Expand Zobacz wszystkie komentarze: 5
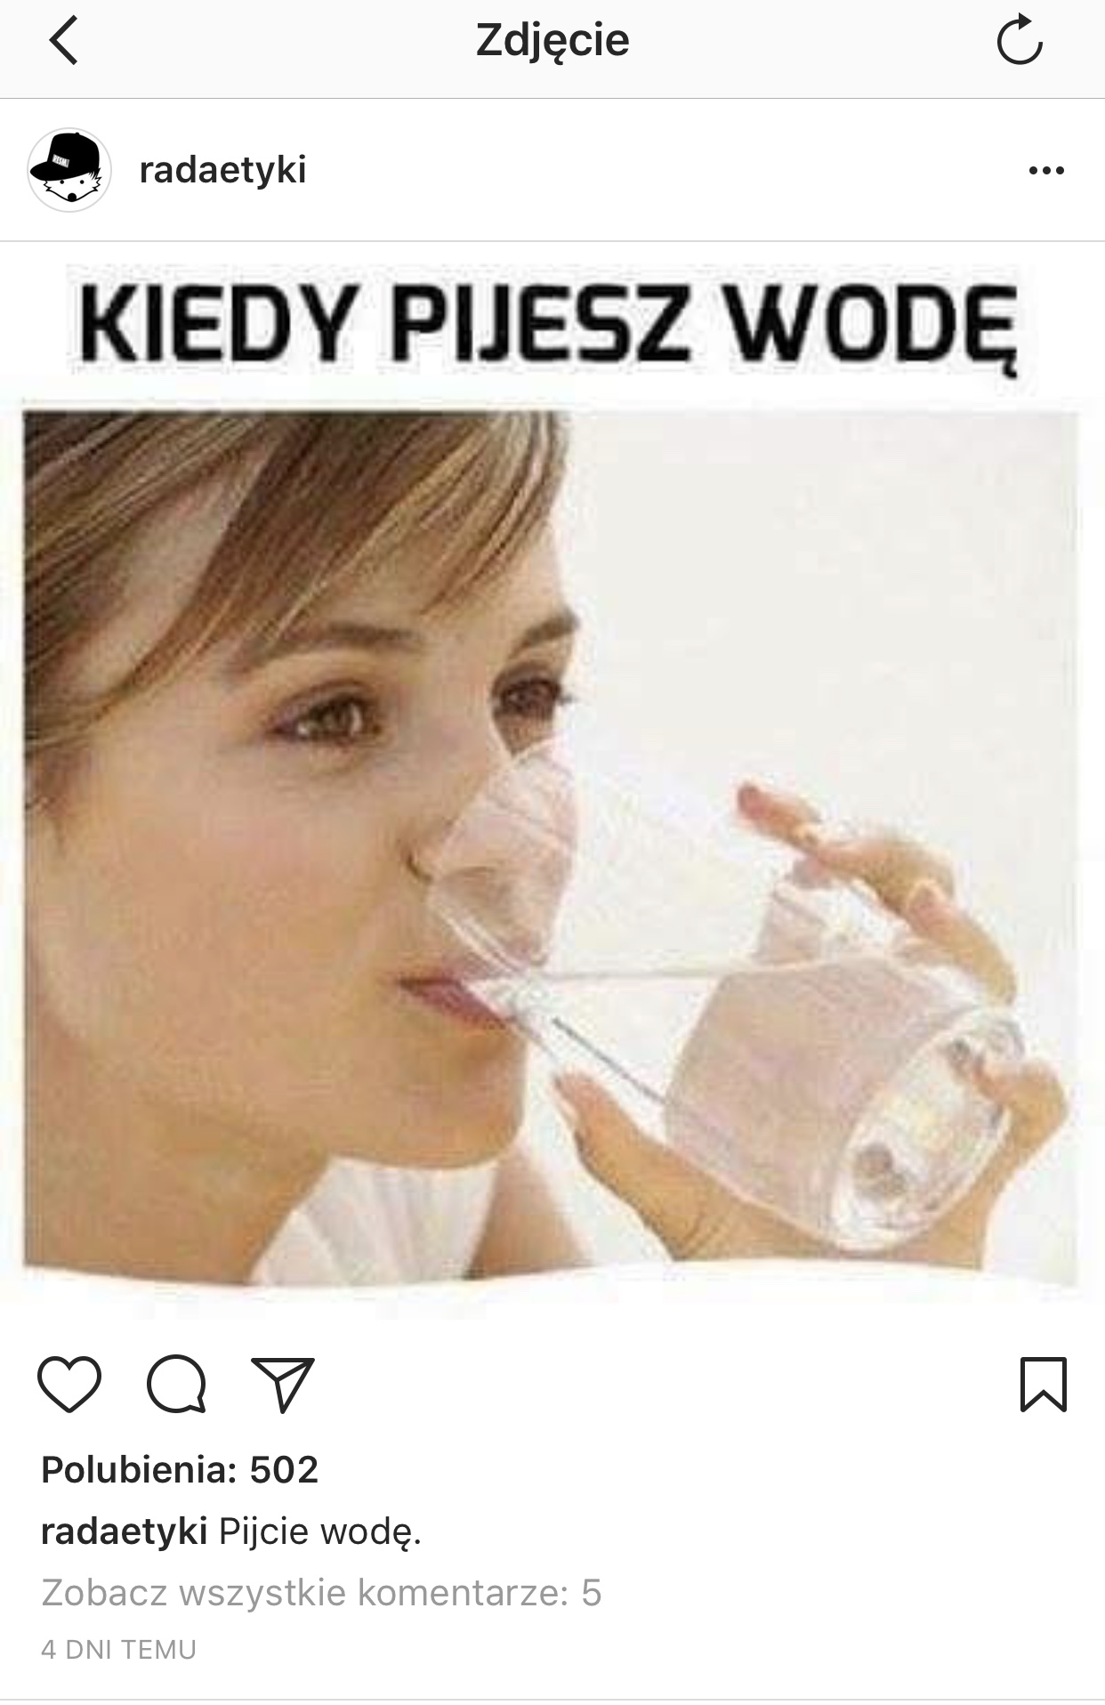Screen dimensions: 1105x1705 [x=321, y=1592]
